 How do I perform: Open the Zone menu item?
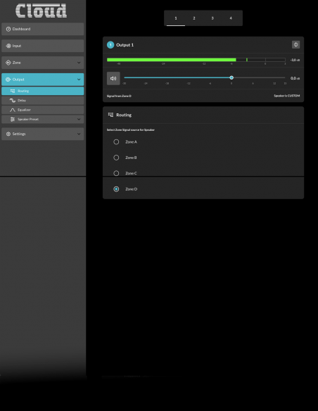click(x=43, y=63)
